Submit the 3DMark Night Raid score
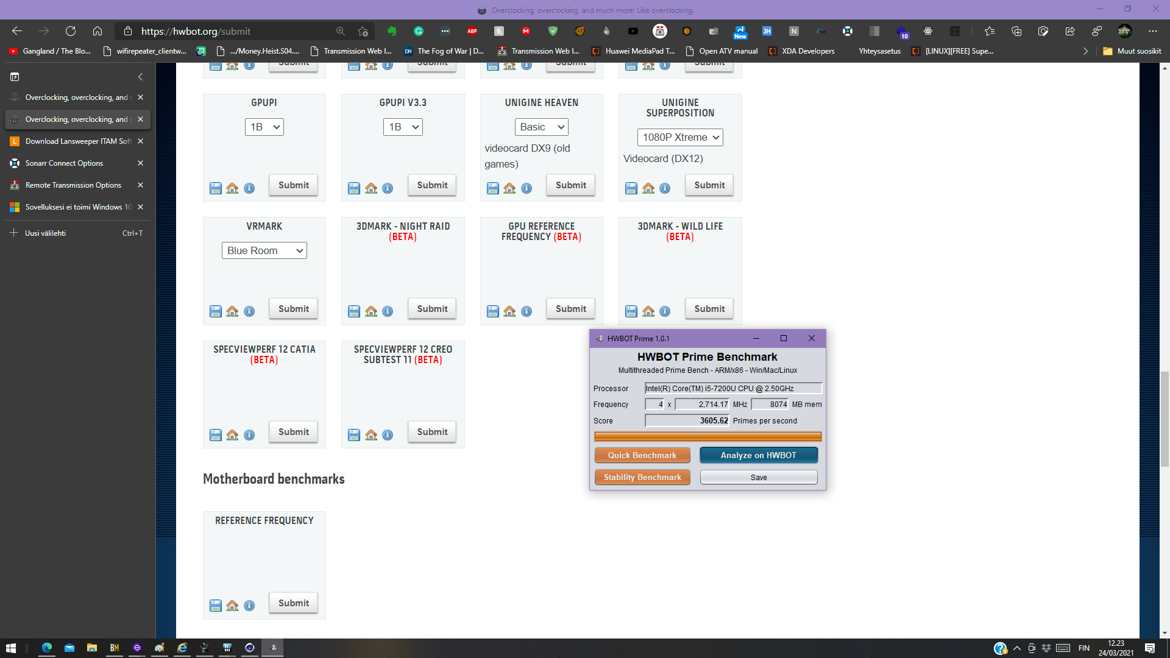This screenshot has height=658, width=1170. click(x=432, y=309)
